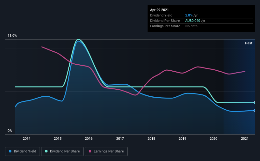Click the 2019 x-axis label

coord(182,138)
